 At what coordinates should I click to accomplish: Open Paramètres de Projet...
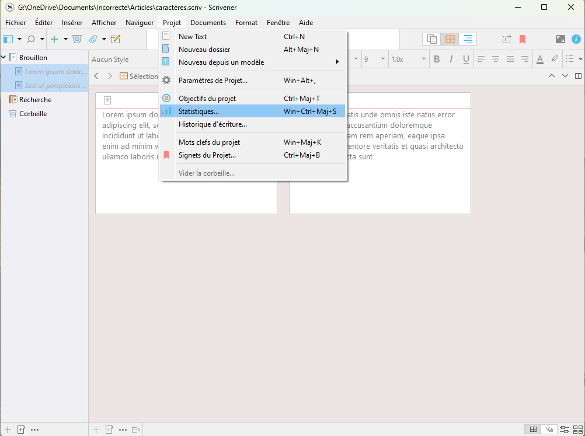pyautogui.click(x=253, y=80)
